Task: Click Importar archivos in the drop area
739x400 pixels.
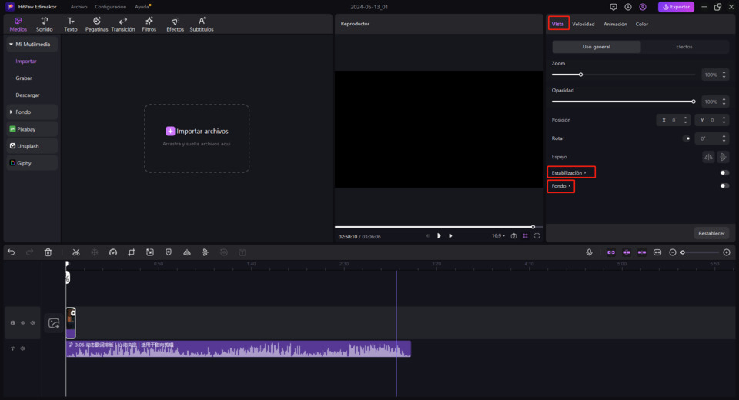Action: (x=196, y=131)
